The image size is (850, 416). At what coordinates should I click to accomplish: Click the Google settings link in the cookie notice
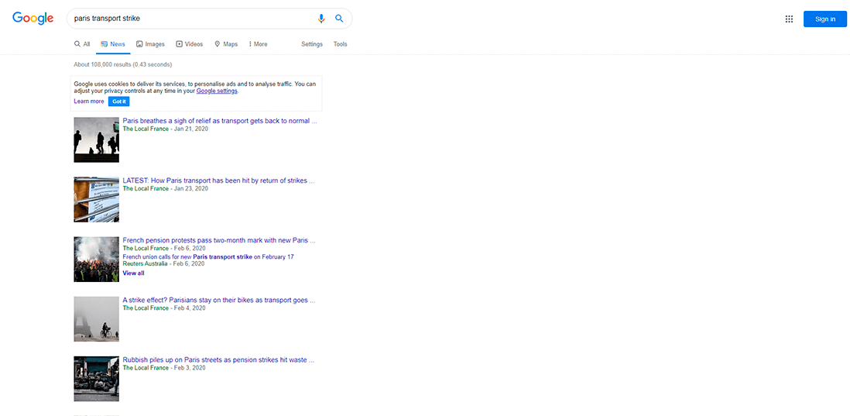click(217, 91)
